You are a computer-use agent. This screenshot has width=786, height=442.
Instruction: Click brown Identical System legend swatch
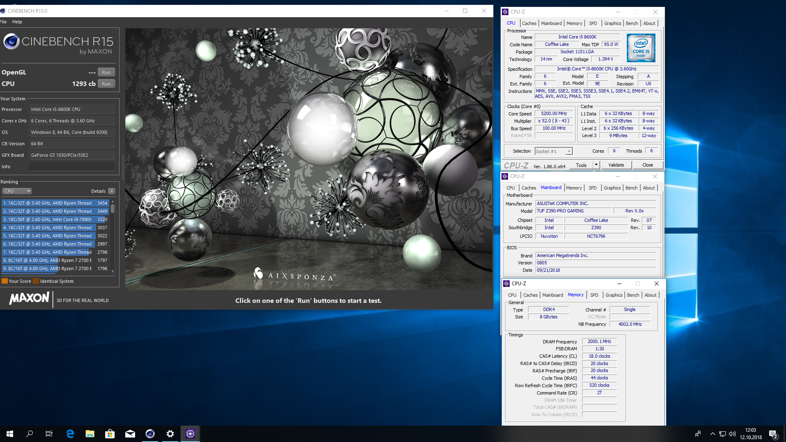tap(36, 281)
